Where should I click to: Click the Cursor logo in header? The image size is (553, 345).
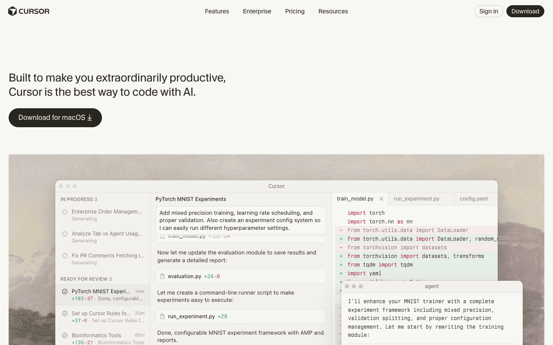pos(29,11)
